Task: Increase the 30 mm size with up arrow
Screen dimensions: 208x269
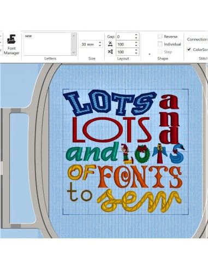Action: point(100,43)
